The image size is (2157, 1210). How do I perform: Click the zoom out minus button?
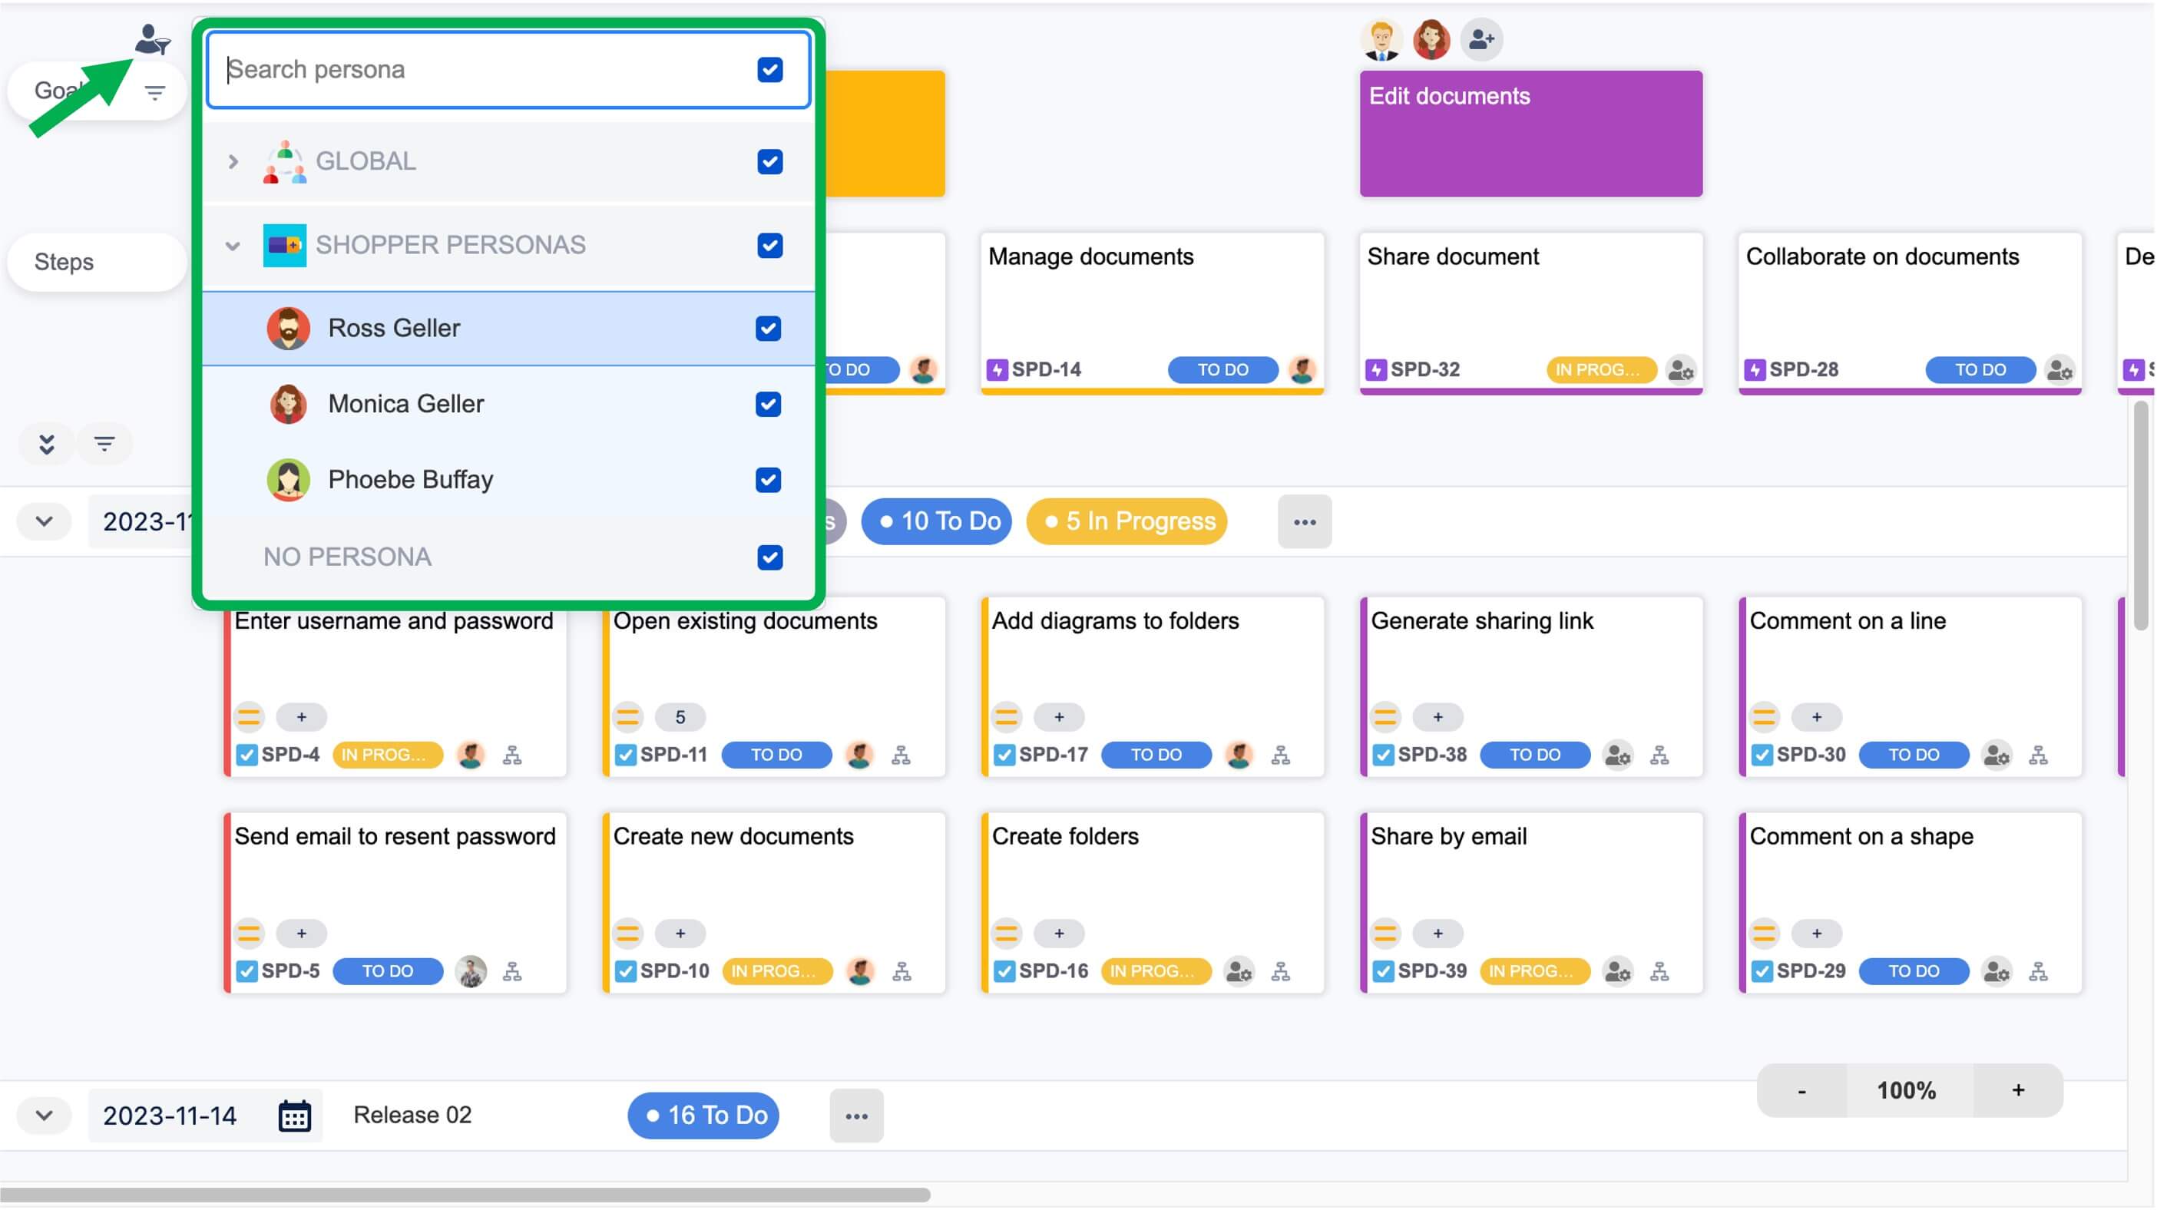pyautogui.click(x=1802, y=1091)
